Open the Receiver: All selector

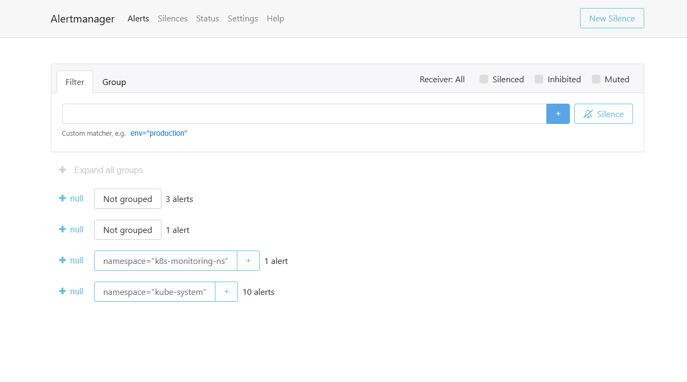[442, 79]
